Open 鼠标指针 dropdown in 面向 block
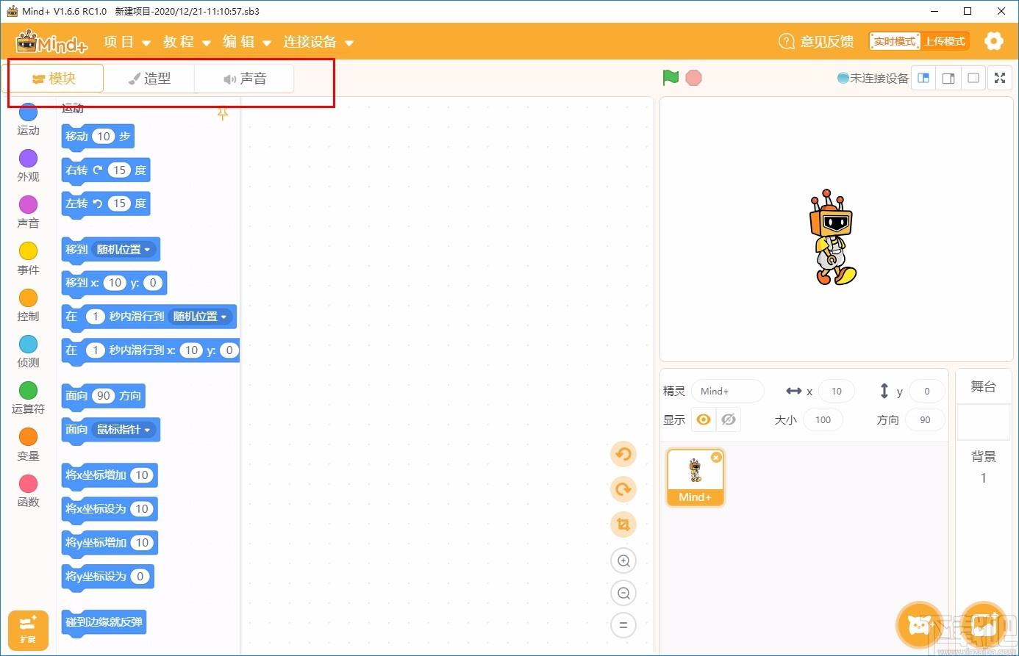This screenshot has width=1019, height=656. point(124,430)
